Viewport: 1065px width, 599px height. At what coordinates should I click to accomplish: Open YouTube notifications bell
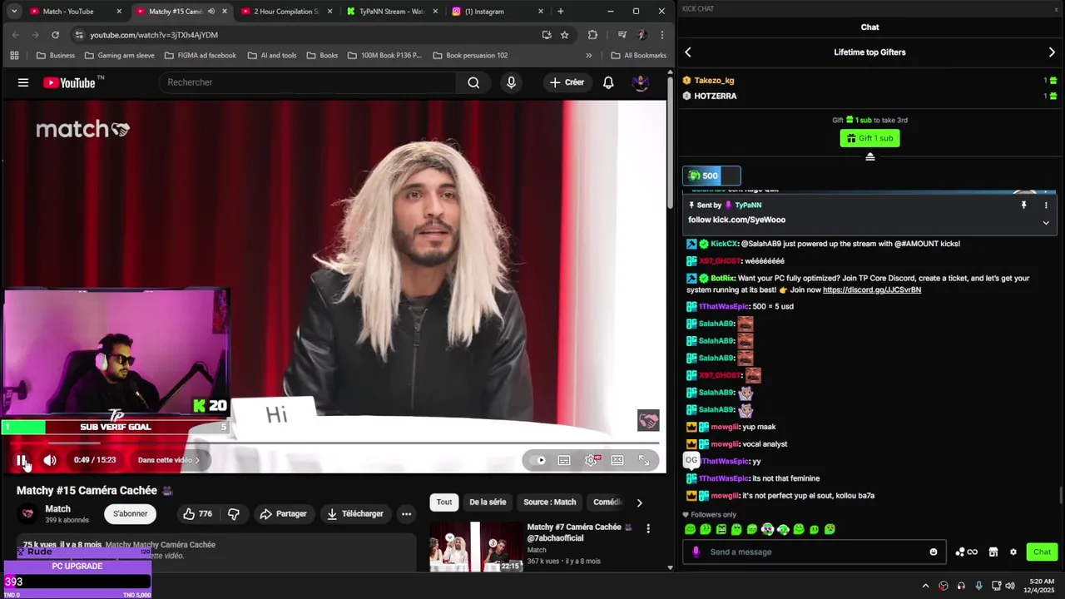[x=608, y=82]
